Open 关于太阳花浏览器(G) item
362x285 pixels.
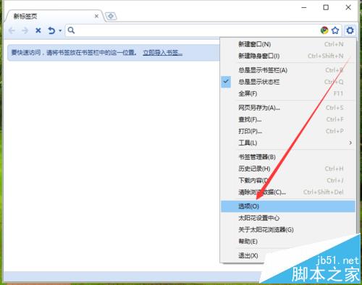(x=288, y=229)
